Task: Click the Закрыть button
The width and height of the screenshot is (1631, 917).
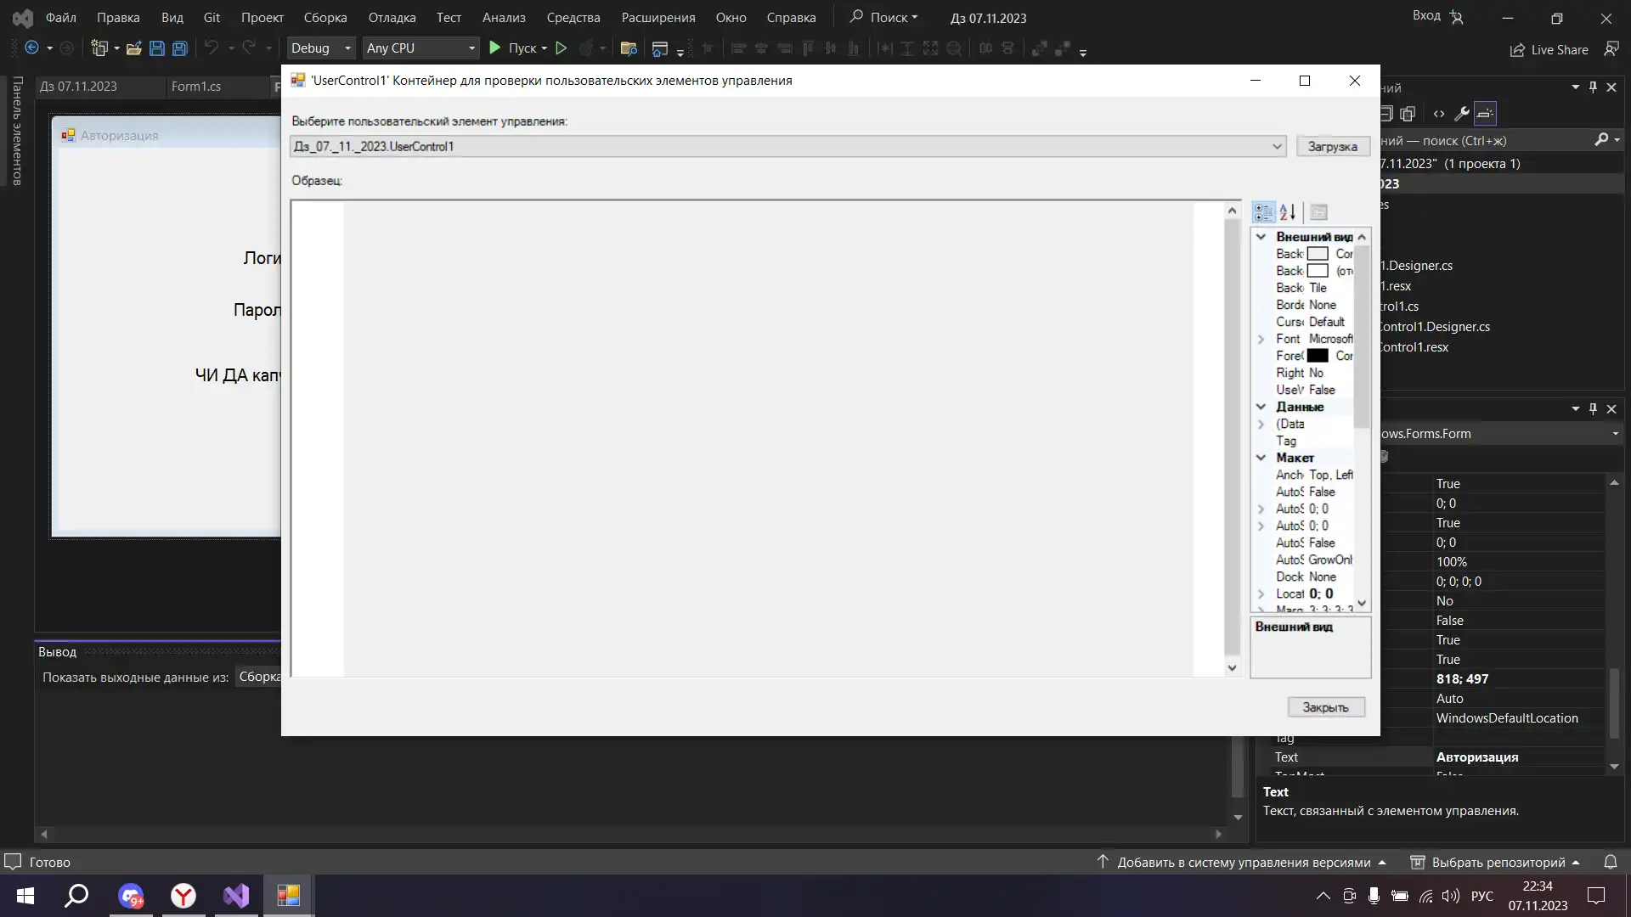Action: click(x=1326, y=707)
